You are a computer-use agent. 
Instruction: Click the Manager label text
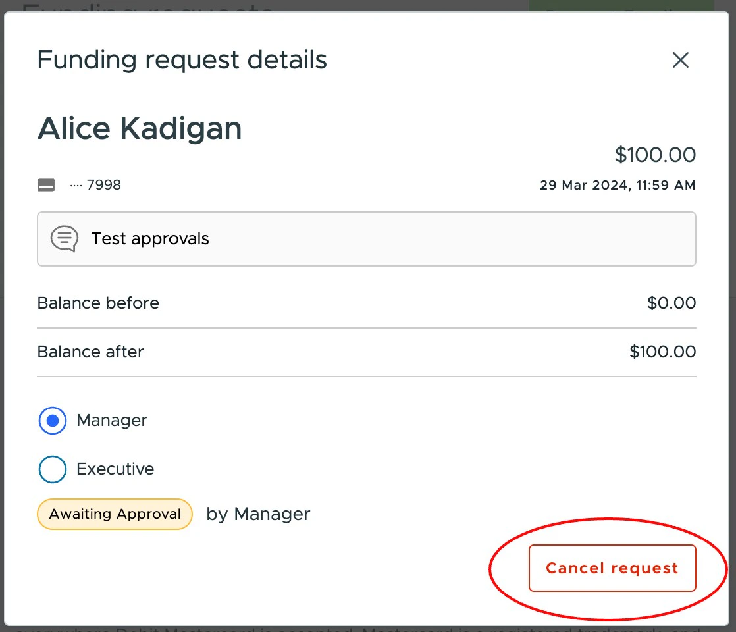[111, 420]
